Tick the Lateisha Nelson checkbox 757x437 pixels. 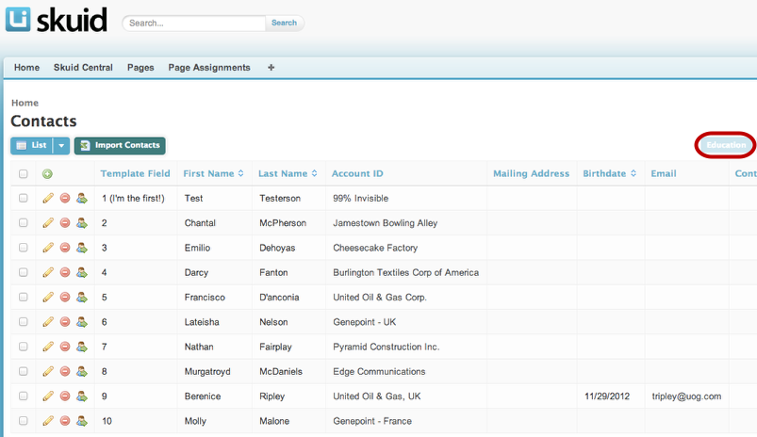[x=24, y=322]
